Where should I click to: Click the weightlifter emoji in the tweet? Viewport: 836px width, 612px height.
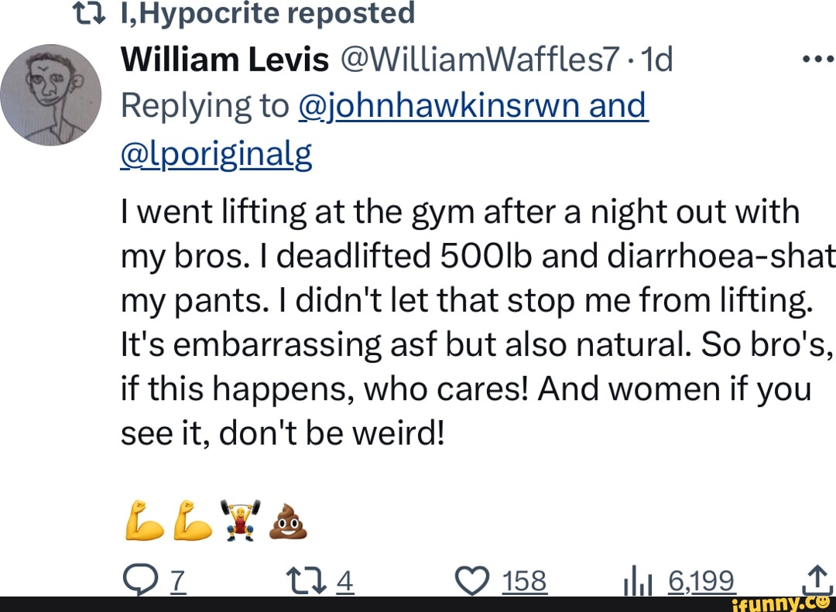[x=239, y=519]
